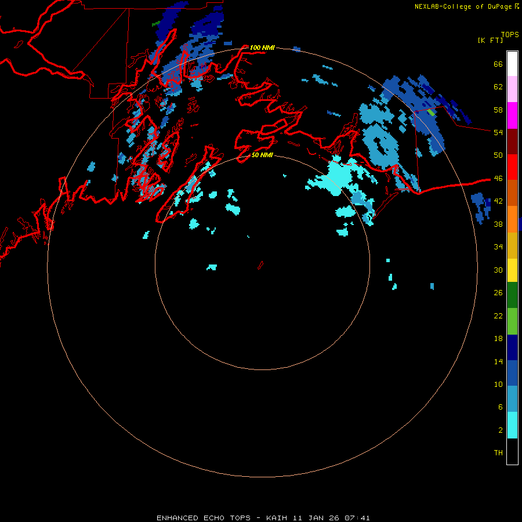522x522 pixels.
Task: Select the light blue 6 kft legend swatch
Action: tap(512, 399)
